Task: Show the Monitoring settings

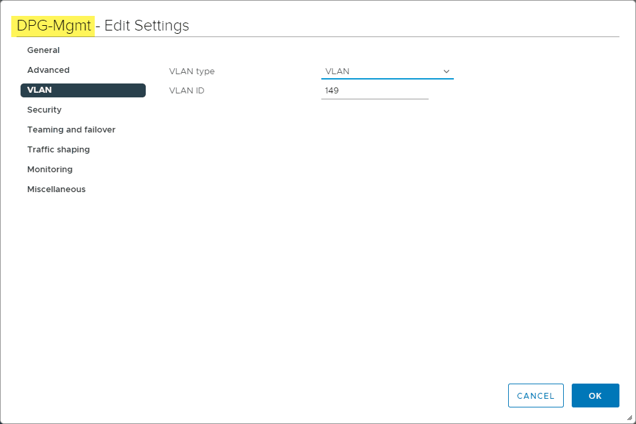Action: tap(50, 170)
